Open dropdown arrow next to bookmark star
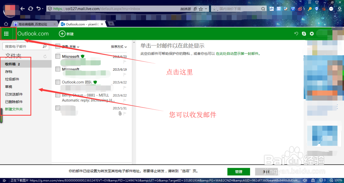 (206, 9)
